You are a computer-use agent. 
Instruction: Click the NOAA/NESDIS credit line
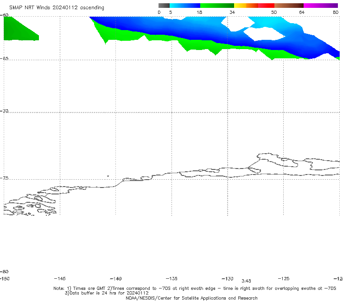[191, 298]
